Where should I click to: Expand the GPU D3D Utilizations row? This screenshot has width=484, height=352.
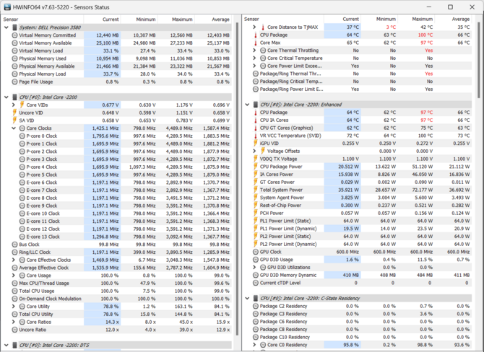pyautogui.click(x=254, y=267)
